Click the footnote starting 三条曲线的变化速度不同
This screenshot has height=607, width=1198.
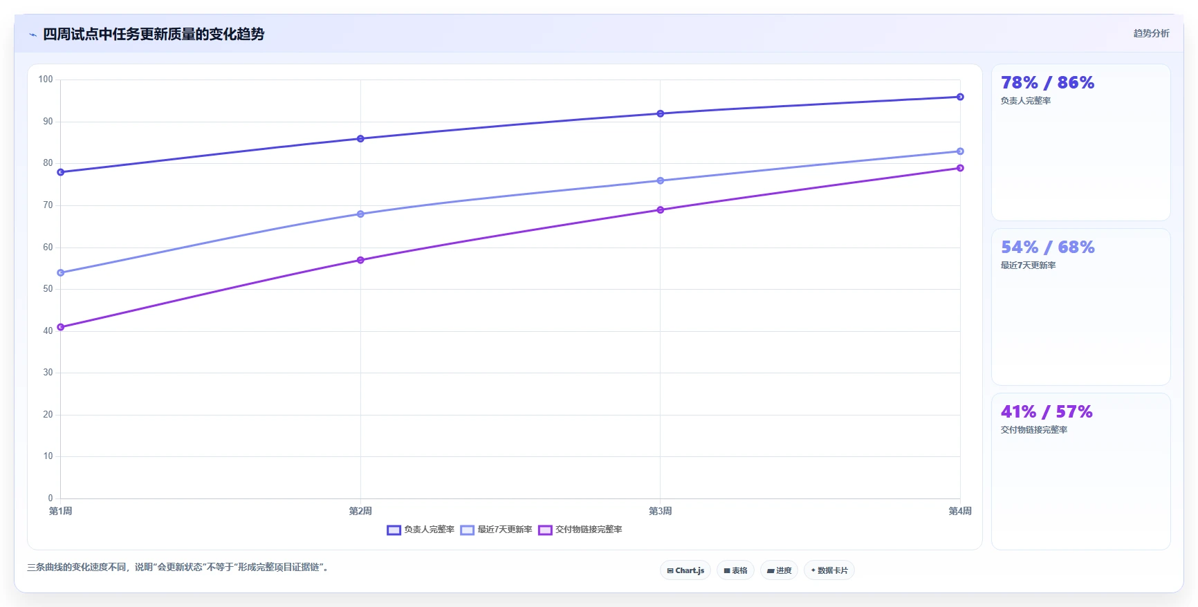click(178, 567)
